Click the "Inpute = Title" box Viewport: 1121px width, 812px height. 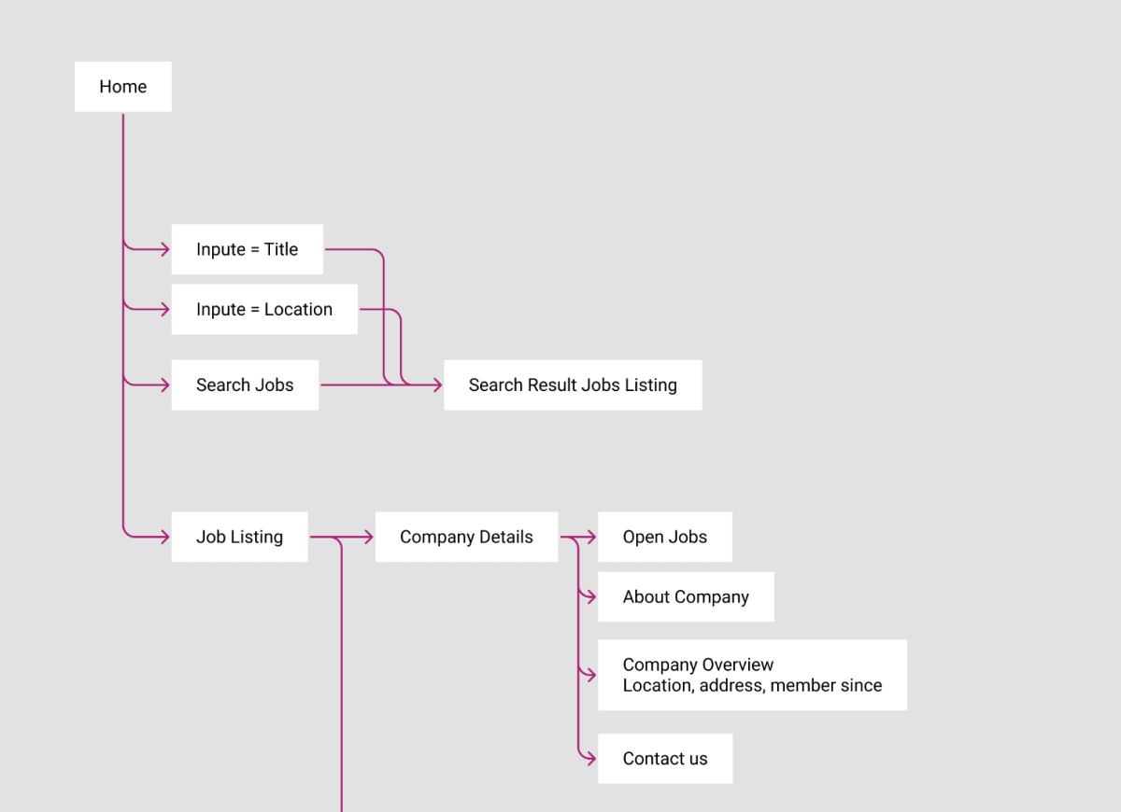(x=247, y=249)
